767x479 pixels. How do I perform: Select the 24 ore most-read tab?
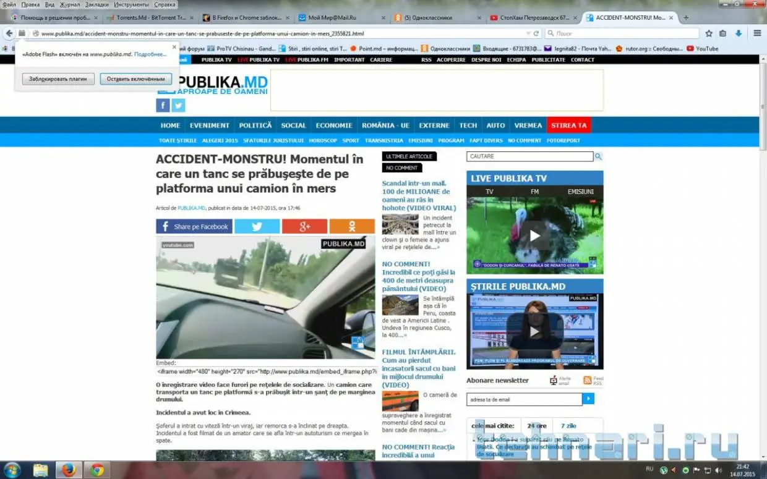(537, 426)
